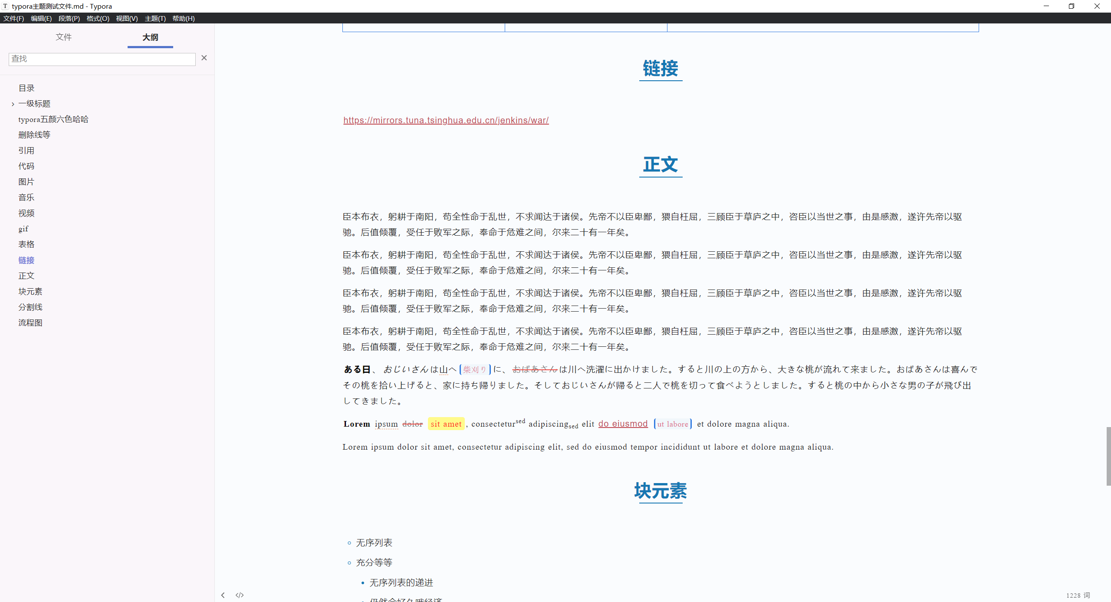Open the 文件(F) menu

click(x=13, y=18)
